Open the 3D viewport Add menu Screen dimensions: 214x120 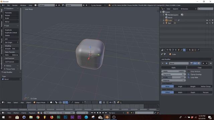pos(22,102)
